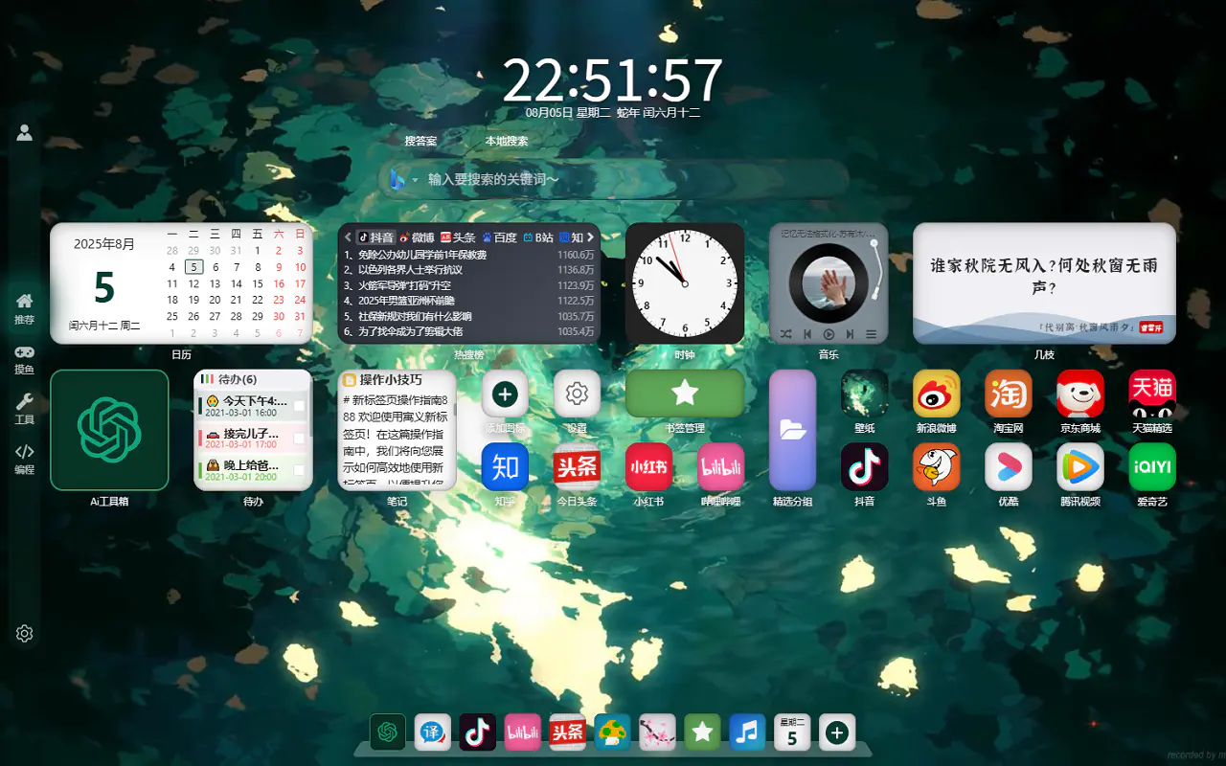Open the 爱奇艺 iQIYI icon
This screenshot has height=766, width=1226.
[x=1151, y=466]
